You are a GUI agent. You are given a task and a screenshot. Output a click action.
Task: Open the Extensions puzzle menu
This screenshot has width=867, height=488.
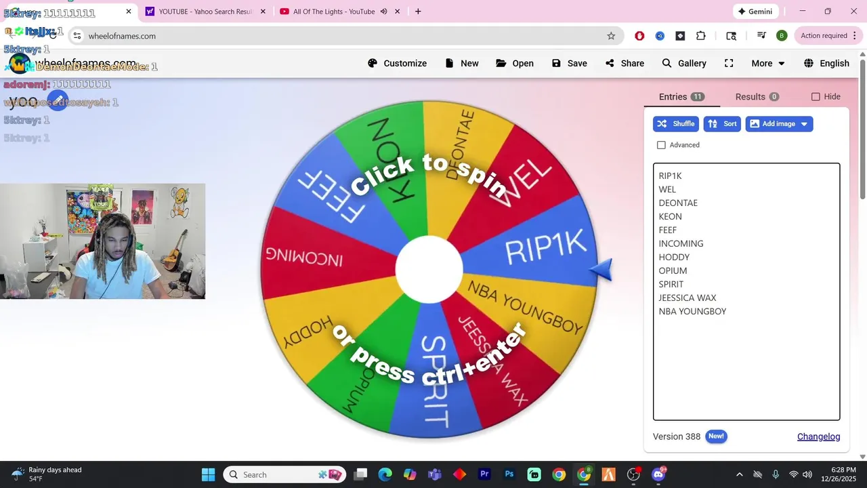click(701, 36)
